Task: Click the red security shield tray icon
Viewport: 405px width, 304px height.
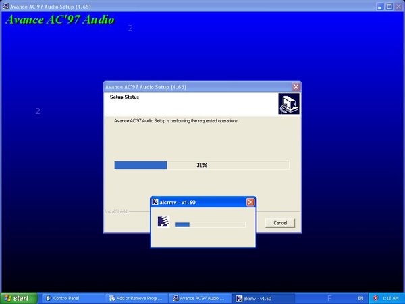Action: pyautogui.click(x=375, y=299)
